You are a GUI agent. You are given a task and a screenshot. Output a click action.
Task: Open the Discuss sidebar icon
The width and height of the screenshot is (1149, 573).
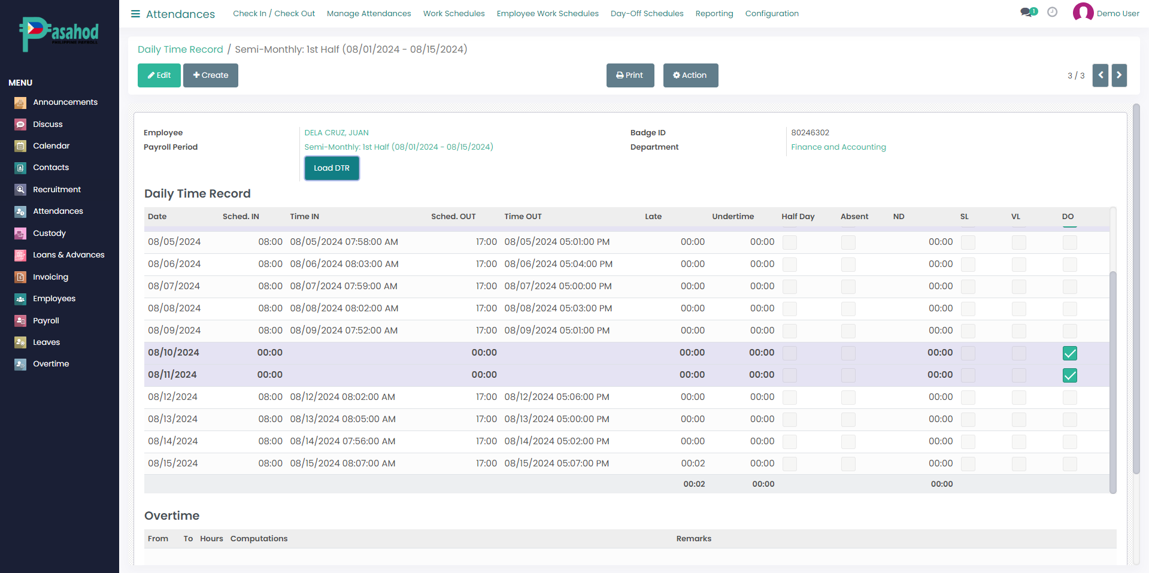tap(20, 125)
